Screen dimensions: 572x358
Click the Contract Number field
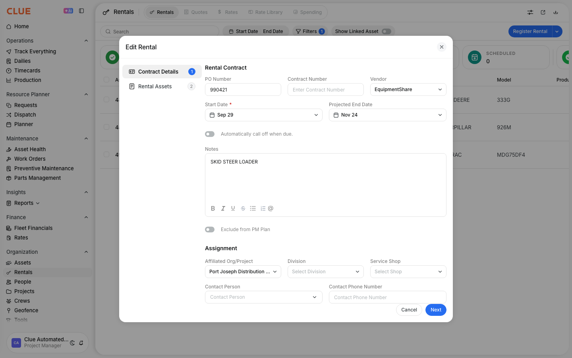click(x=326, y=89)
